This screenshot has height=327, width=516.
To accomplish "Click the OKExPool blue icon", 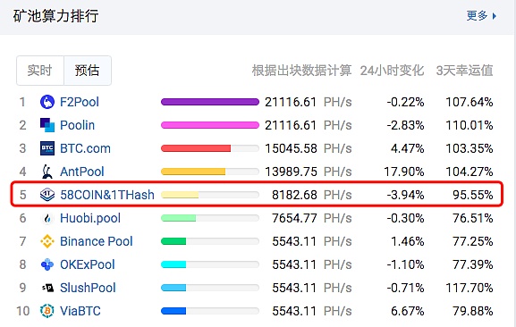I will [47, 264].
